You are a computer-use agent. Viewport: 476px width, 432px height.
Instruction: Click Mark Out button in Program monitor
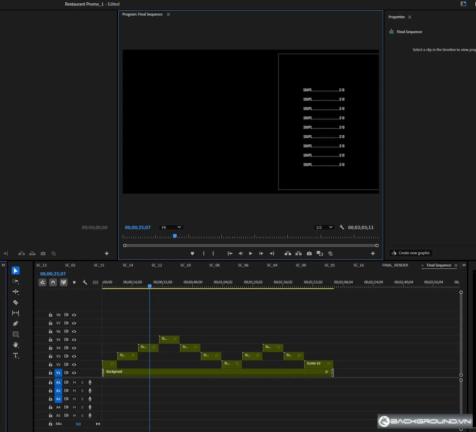point(213,254)
